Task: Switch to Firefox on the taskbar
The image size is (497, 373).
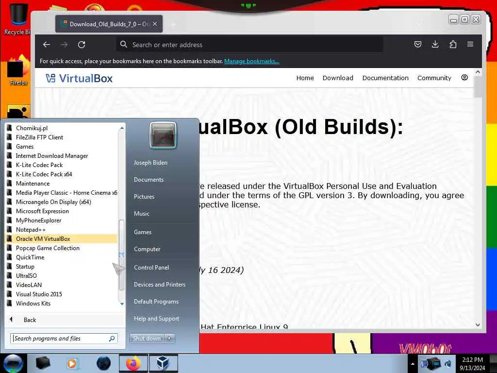Action: (133, 363)
